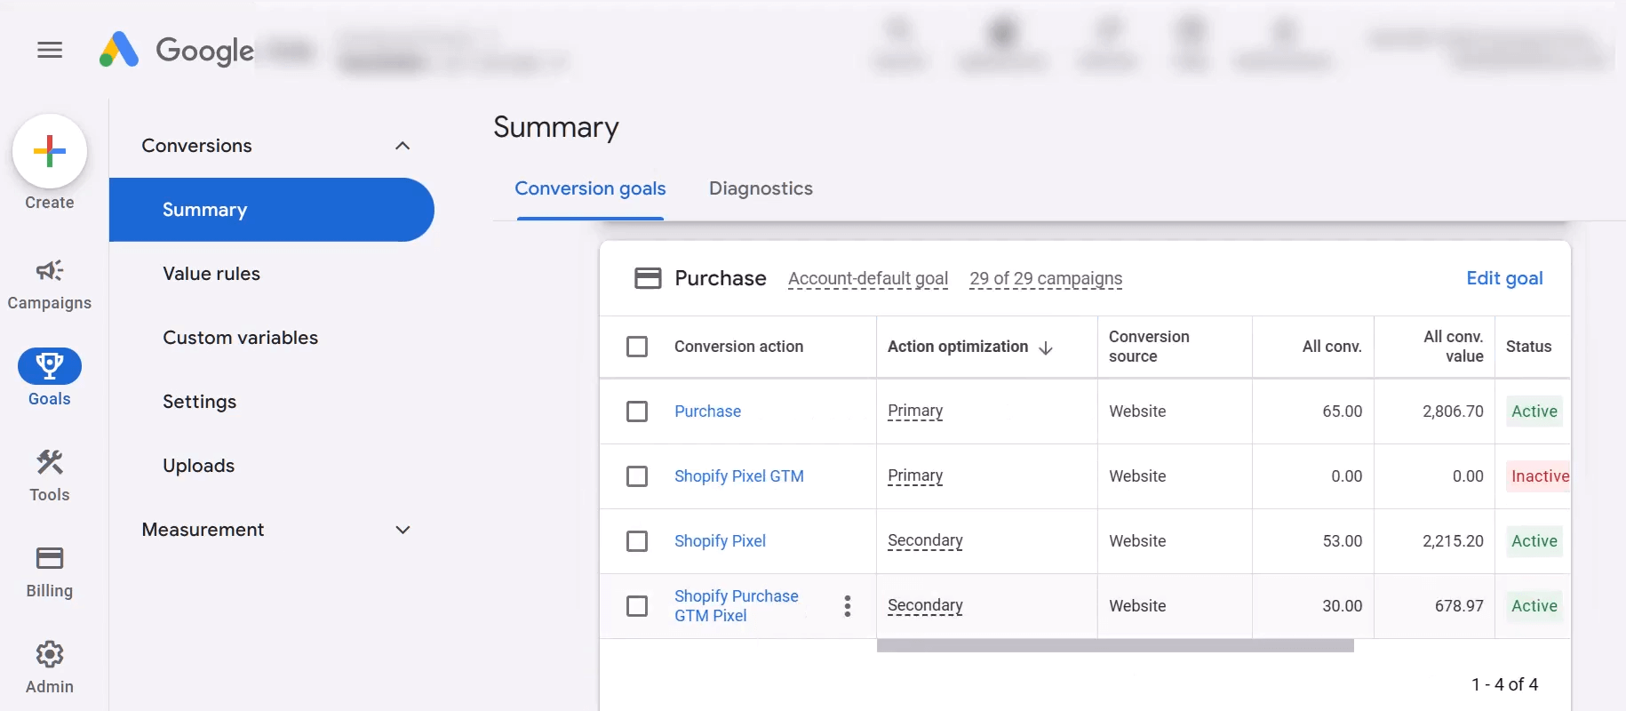Click 29 of 29 campaigns link
Viewport: 1626px width, 711px height.
(x=1046, y=278)
